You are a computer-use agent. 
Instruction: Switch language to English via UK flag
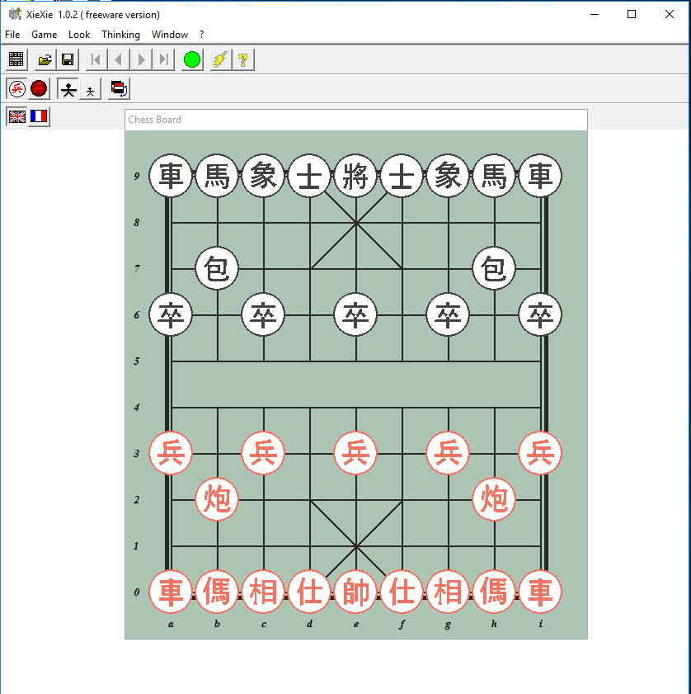(16, 116)
